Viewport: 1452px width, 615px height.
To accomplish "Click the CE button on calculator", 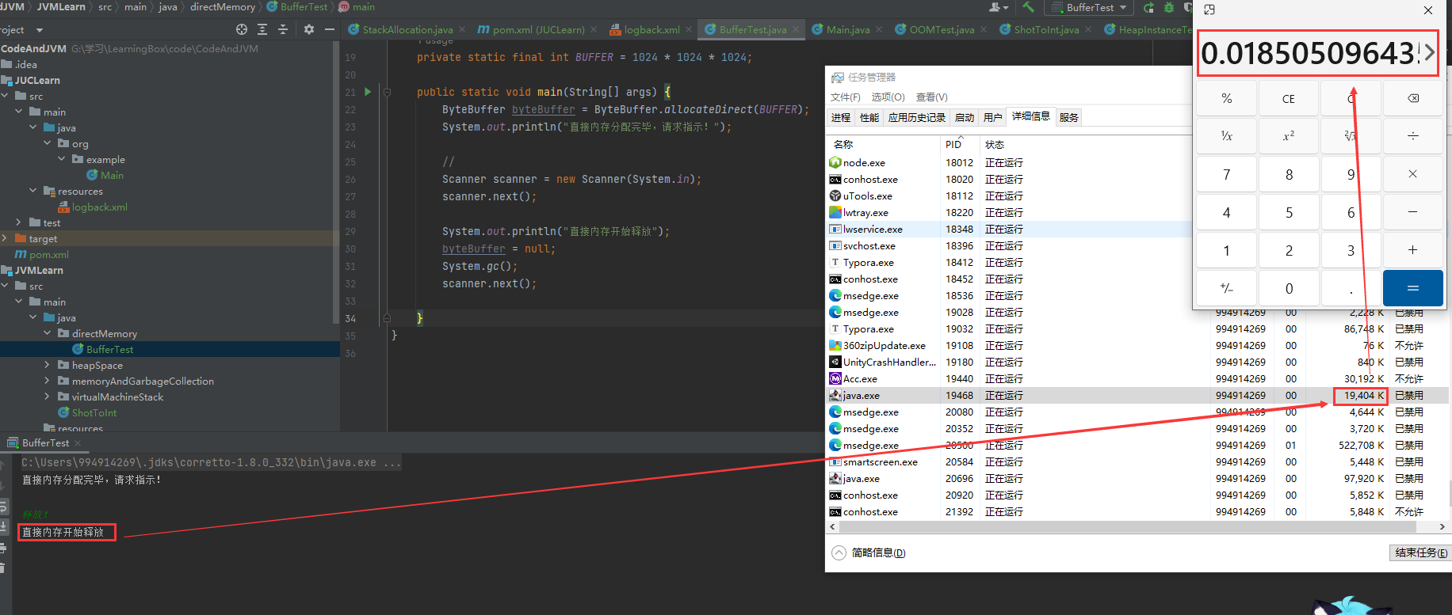I will [x=1289, y=98].
